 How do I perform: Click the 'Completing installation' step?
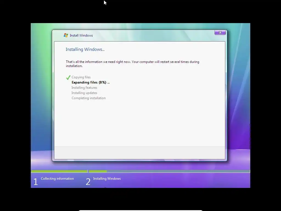(89, 98)
